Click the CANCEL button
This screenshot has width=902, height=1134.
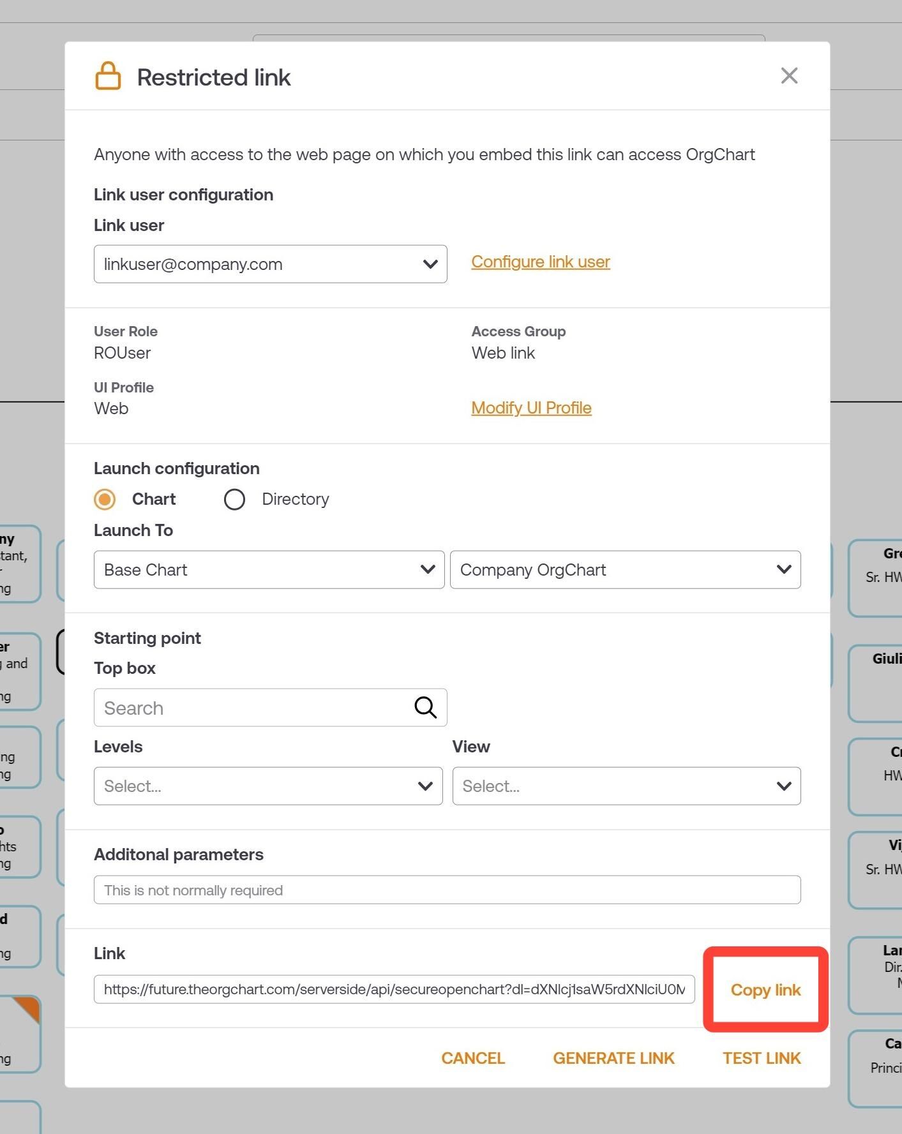[473, 1058]
